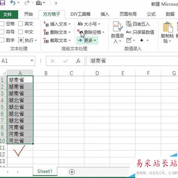Image resolution: width=178 pixels, height=178 pixels.
Task: Switch to the DIY工具箱 tab
Action: coord(80,14)
